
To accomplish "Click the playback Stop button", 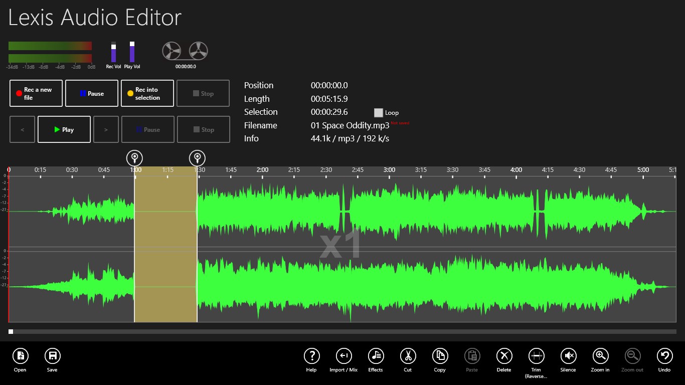I will (203, 129).
